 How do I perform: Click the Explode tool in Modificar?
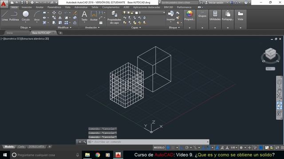75,18
